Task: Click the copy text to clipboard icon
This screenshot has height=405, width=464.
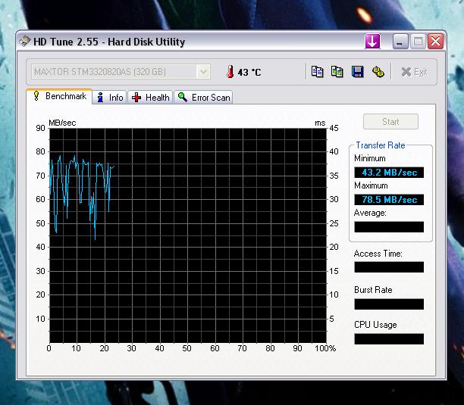Action: 318,72
